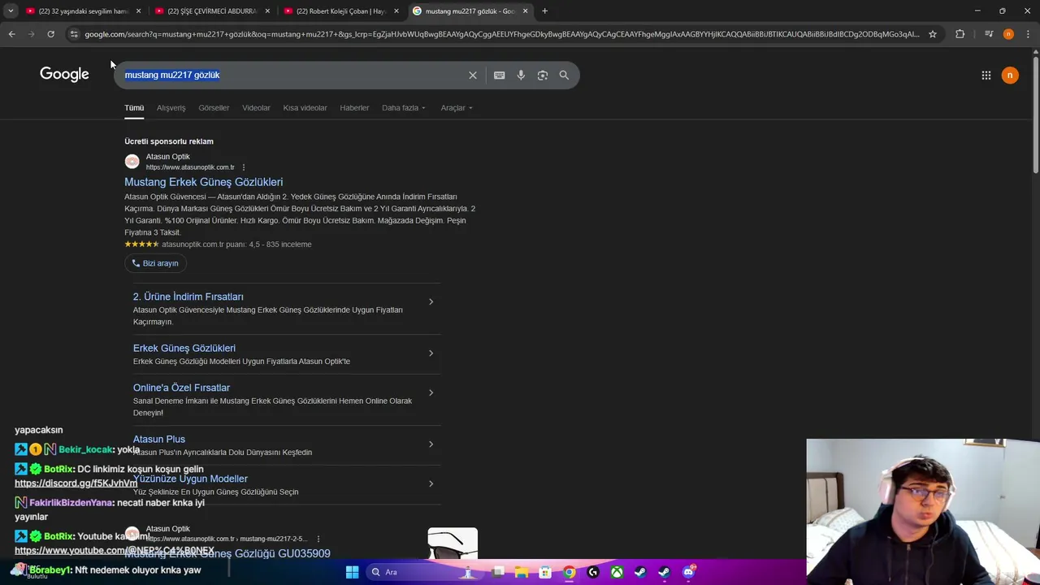Open File Explorer from the taskbar

522,572
